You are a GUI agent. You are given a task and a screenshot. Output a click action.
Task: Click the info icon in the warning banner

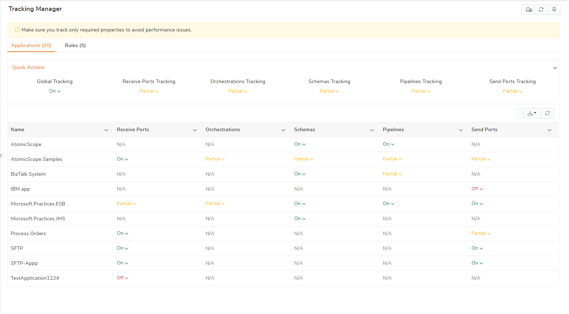[17, 30]
